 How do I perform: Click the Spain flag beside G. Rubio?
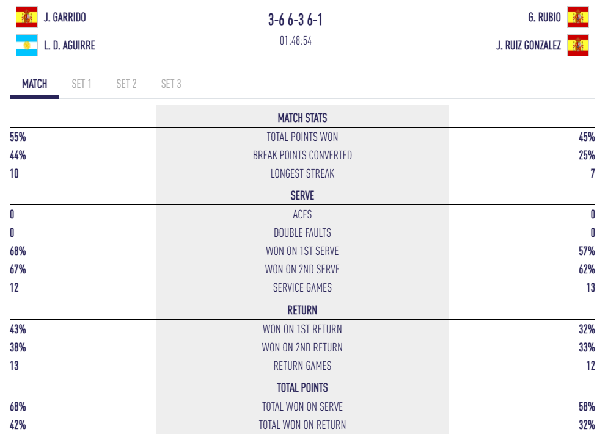(577, 17)
